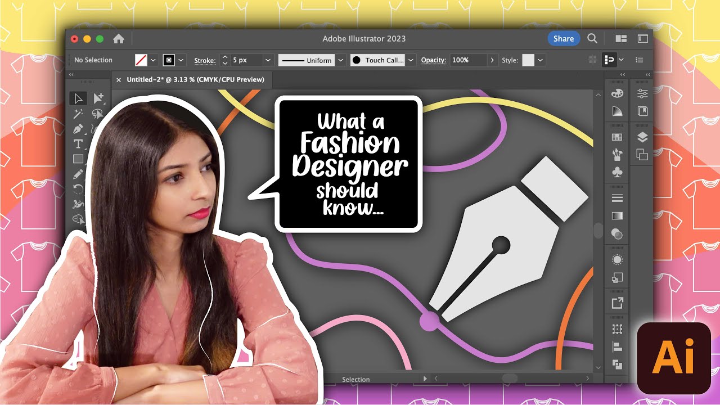Screen dimensions: 720x405
Task: Click status bar play triangle next to Selection
Action: (x=425, y=379)
